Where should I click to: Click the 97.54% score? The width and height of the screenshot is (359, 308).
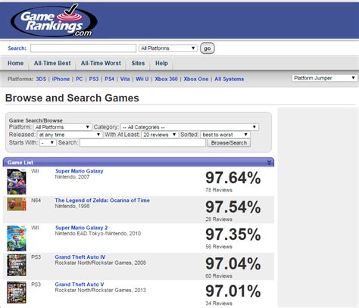point(233,207)
